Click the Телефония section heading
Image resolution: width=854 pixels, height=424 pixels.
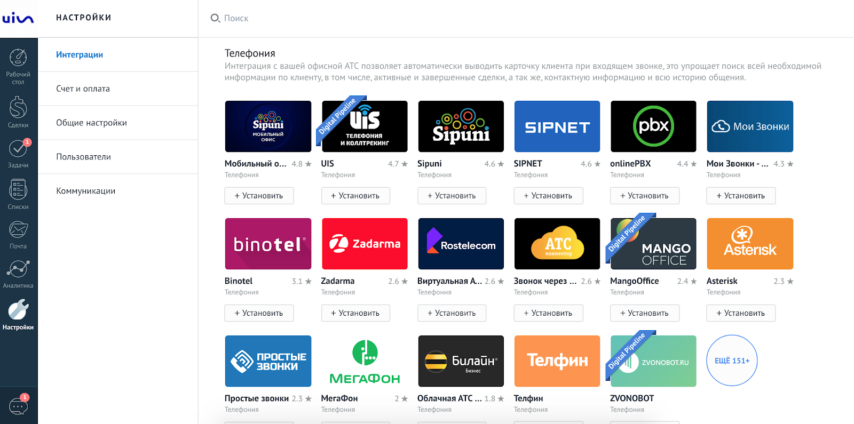tap(250, 53)
